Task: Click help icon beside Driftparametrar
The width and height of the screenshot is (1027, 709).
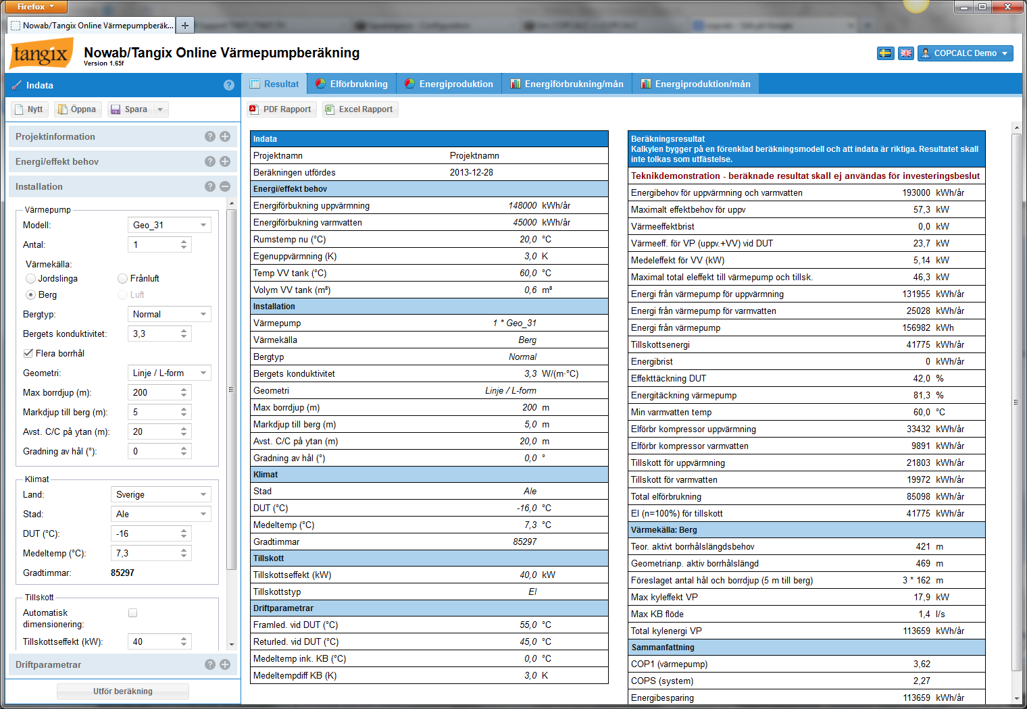Action: [210, 664]
